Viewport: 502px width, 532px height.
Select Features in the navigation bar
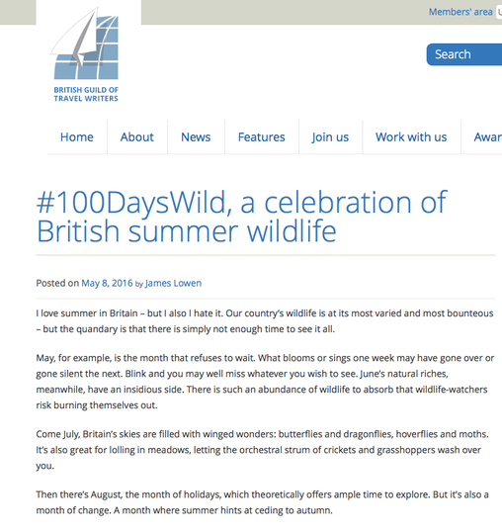pos(261,137)
